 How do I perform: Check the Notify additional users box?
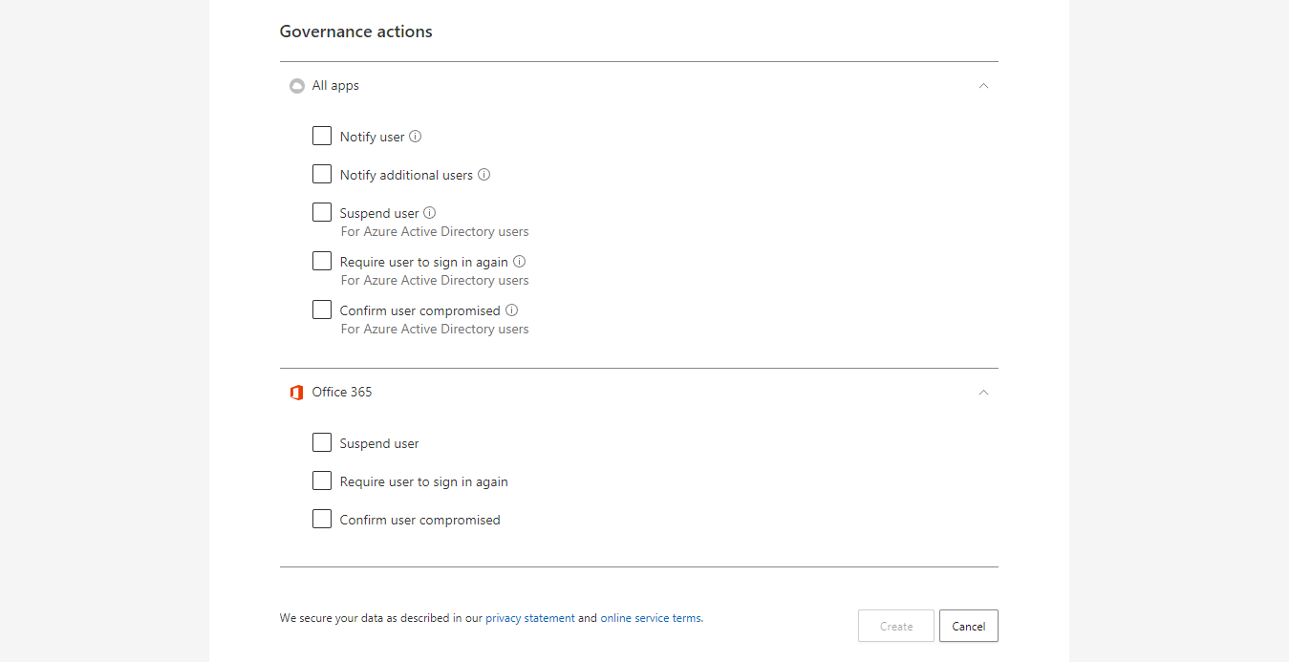(322, 174)
